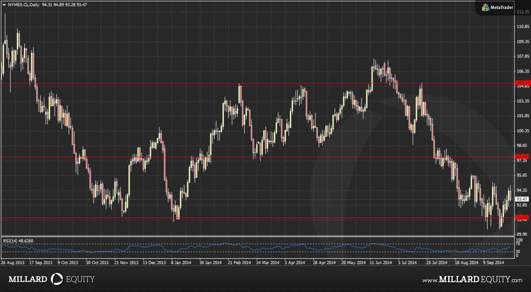Viewport: 531px width, 292px height.
Task: Select the red 97.74 price level tag
Action: 523,157
